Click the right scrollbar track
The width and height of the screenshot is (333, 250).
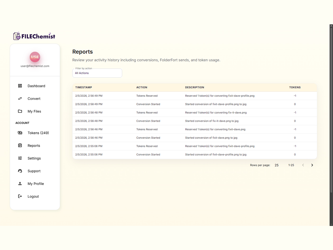coord(331,132)
